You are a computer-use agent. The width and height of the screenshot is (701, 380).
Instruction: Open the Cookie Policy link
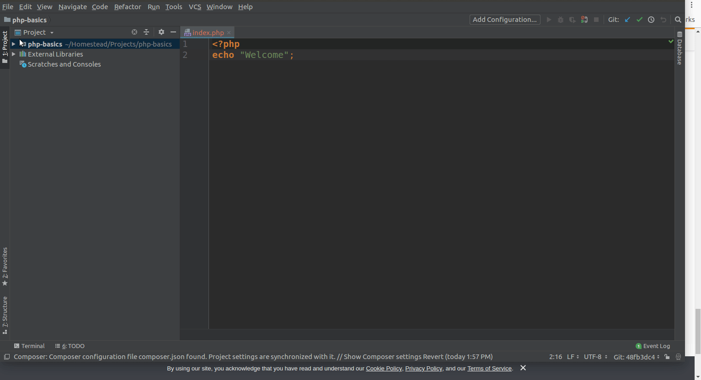pos(384,368)
